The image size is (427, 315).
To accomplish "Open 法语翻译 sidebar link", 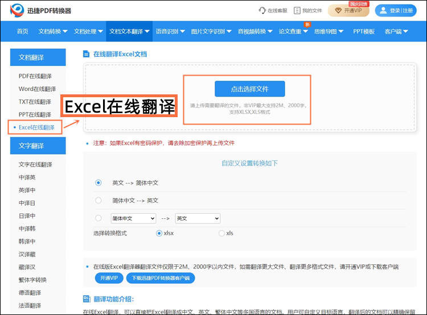I will click(30, 305).
